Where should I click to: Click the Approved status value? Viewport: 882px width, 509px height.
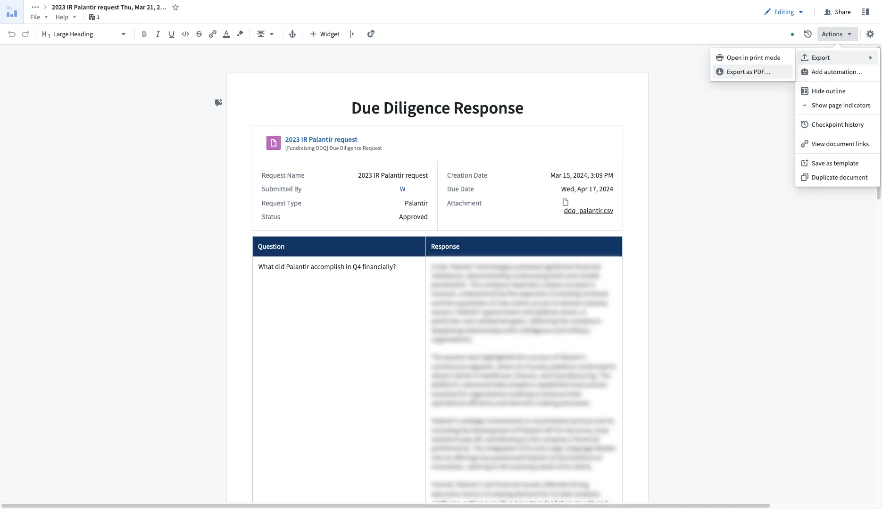413,217
